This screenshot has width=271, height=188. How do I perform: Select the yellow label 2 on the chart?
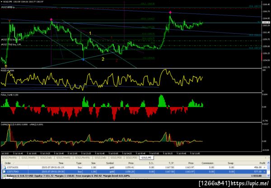pyautogui.click(x=103, y=59)
